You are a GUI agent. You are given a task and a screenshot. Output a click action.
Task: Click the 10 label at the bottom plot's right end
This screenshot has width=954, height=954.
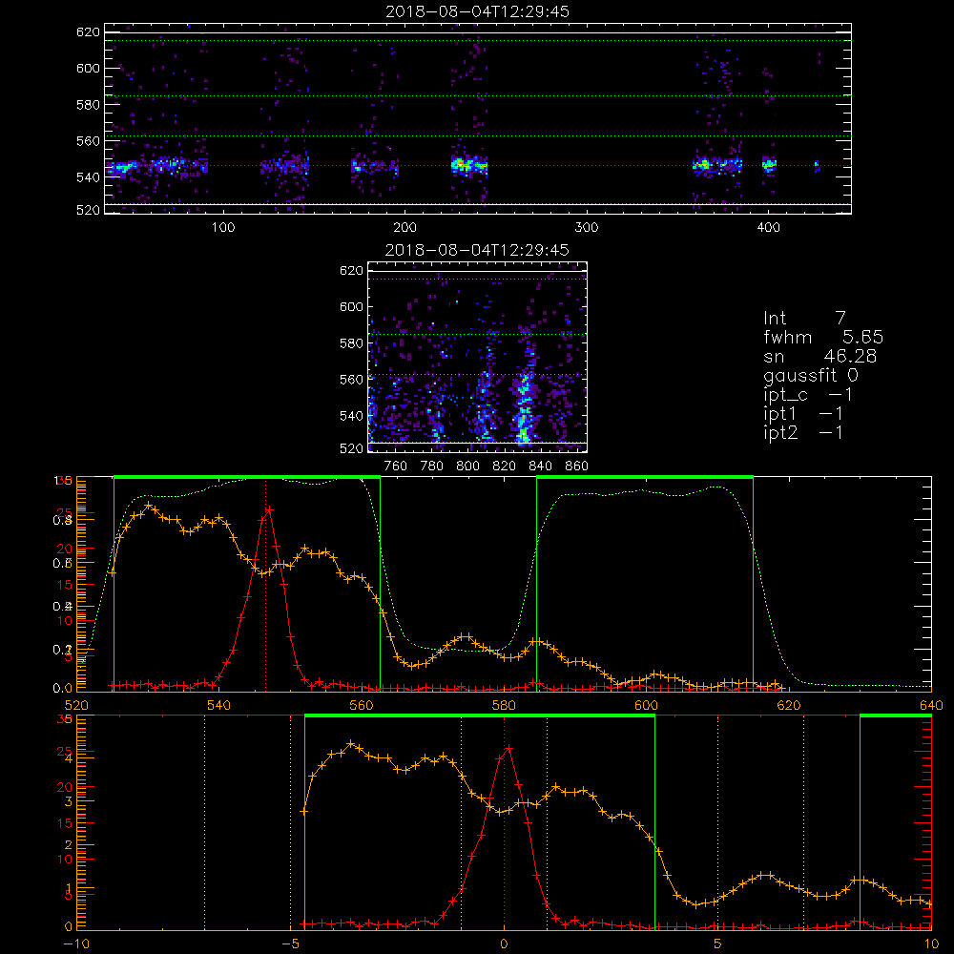click(931, 944)
